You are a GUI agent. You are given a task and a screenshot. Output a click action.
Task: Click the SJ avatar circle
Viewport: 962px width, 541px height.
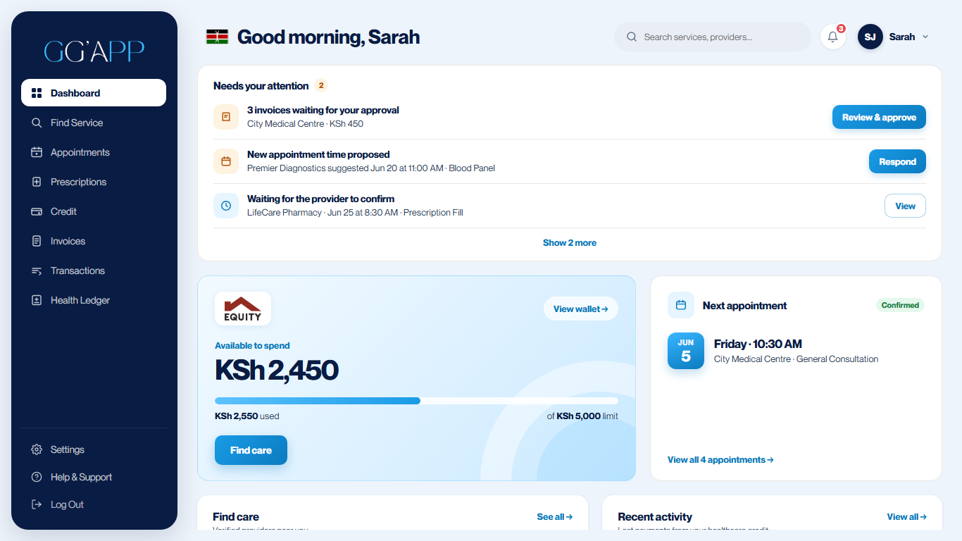click(x=870, y=37)
